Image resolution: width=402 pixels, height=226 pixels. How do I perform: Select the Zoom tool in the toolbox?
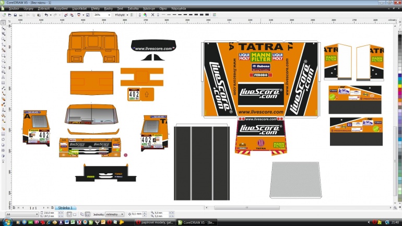3,39
